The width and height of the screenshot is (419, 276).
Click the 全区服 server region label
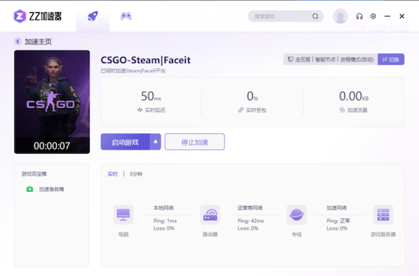click(302, 59)
